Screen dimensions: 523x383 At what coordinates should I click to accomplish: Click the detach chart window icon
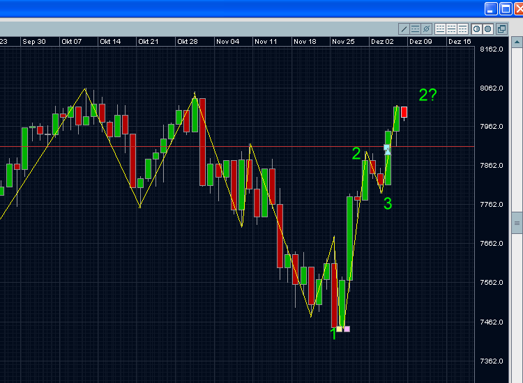click(501, 29)
